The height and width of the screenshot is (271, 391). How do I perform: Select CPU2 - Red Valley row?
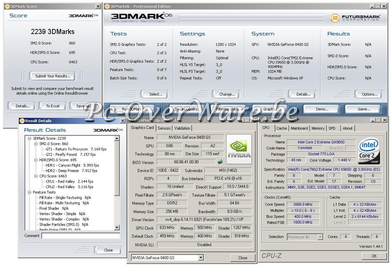[x=70, y=187]
